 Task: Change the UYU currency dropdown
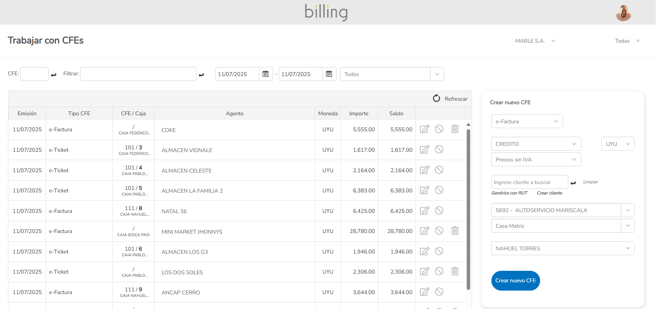(618, 144)
